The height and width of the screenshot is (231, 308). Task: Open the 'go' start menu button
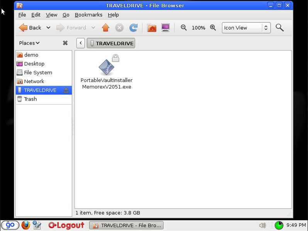click(x=10, y=225)
